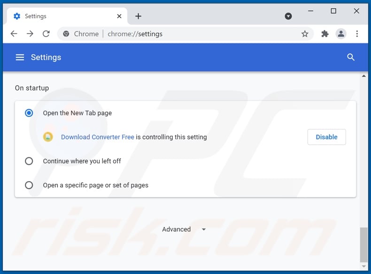Click the Settings title in blue header

coord(46,57)
